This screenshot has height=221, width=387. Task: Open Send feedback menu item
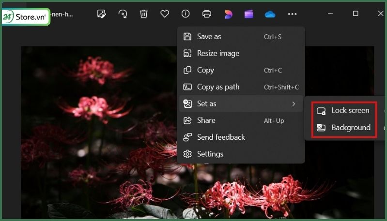[220, 137]
